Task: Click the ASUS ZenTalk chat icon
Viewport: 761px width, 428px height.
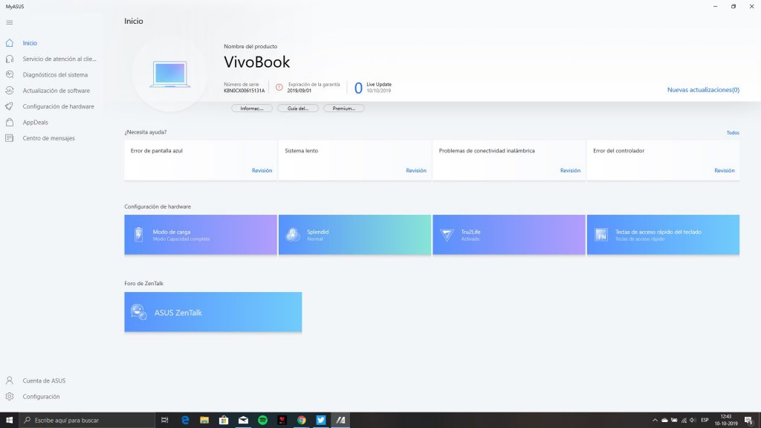Action: pyautogui.click(x=139, y=312)
